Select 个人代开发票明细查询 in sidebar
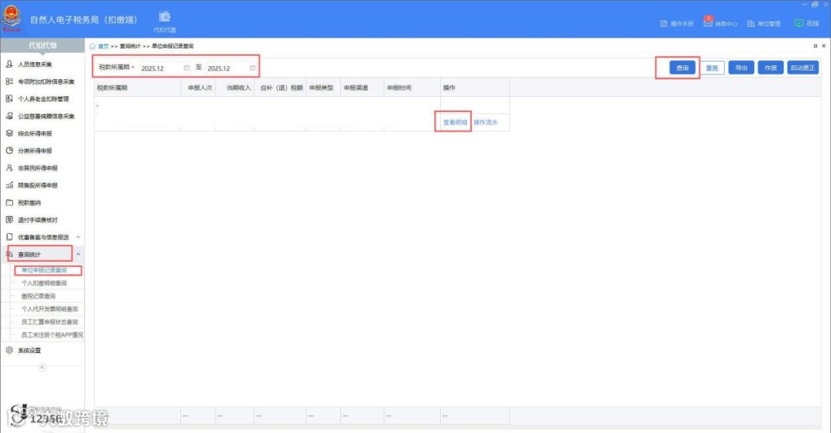 [x=49, y=309]
